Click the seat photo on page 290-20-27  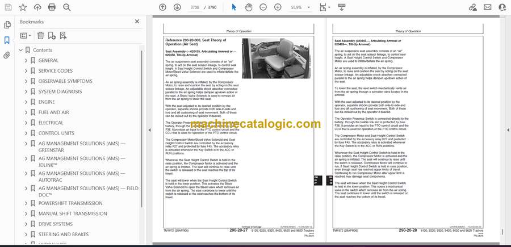[x=276, y=58]
